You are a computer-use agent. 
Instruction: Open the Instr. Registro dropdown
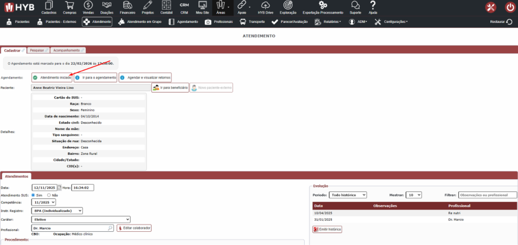(x=57, y=211)
